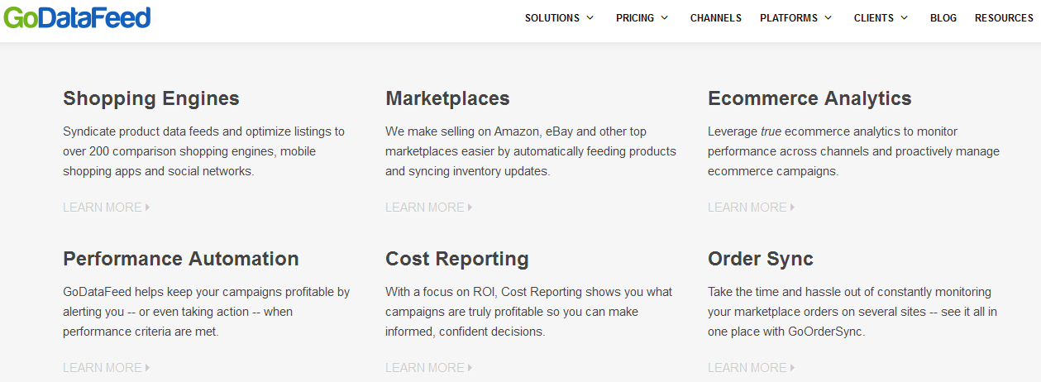
Task: Select the Order Sync heading
Action: point(761,259)
